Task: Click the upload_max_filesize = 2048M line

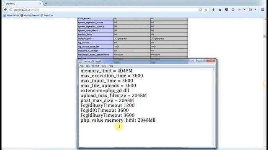Action: click(x=113, y=95)
